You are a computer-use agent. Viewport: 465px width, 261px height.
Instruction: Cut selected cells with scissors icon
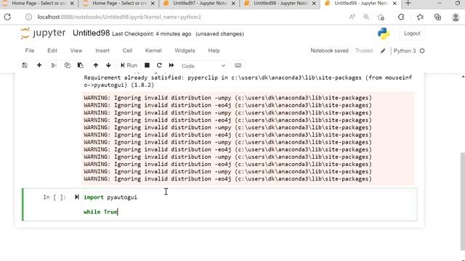click(54, 65)
